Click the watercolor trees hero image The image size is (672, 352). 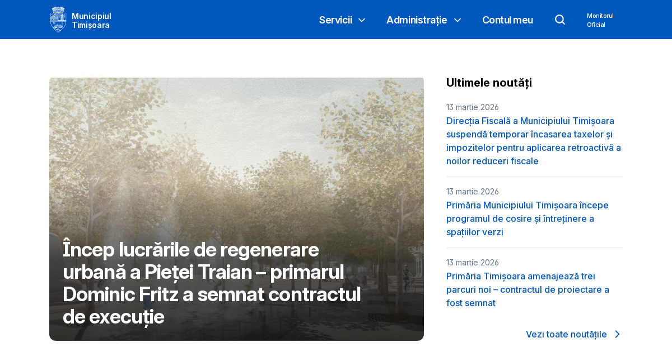235,156
